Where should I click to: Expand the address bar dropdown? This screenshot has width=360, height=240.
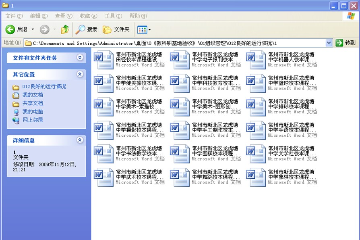point(329,43)
